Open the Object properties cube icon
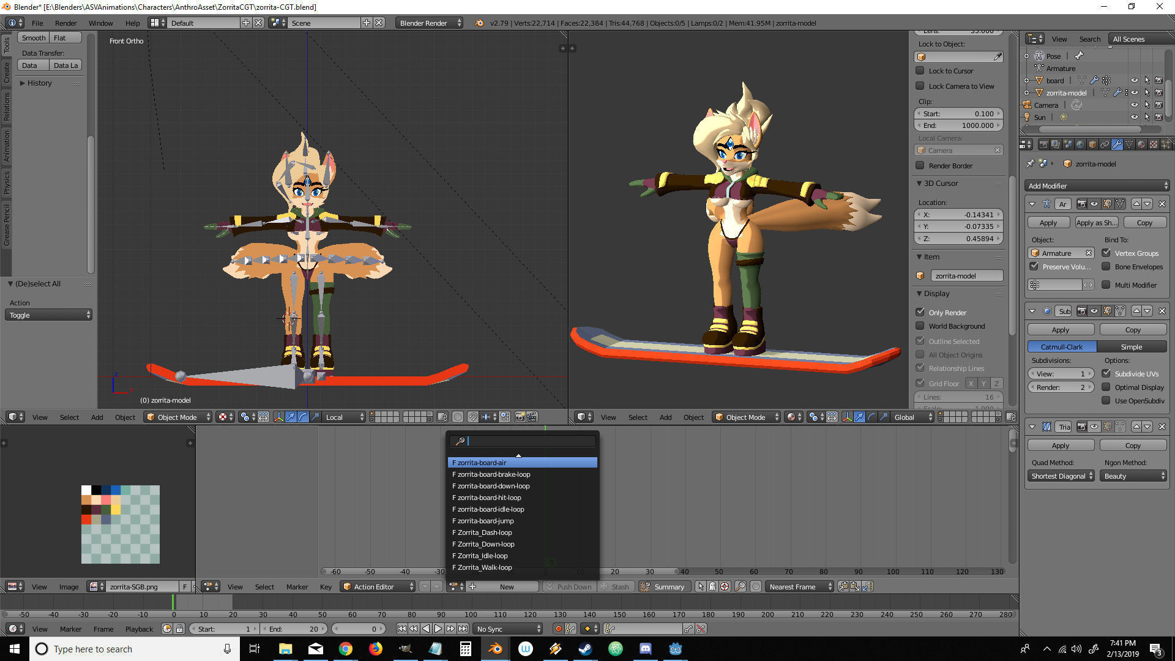 [1092, 144]
